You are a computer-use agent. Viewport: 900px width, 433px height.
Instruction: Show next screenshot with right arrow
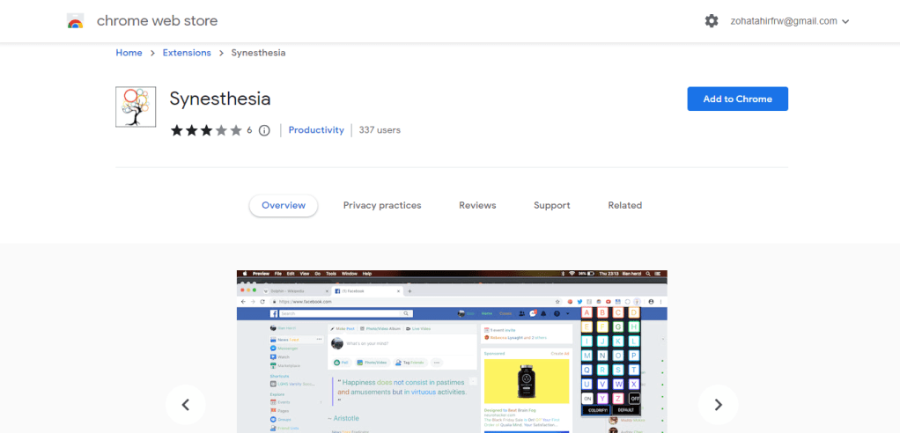tap(718, 405)
